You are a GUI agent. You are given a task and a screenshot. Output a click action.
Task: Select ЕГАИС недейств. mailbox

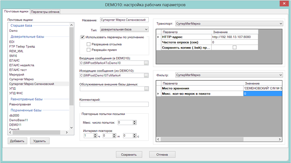(22, 65)
